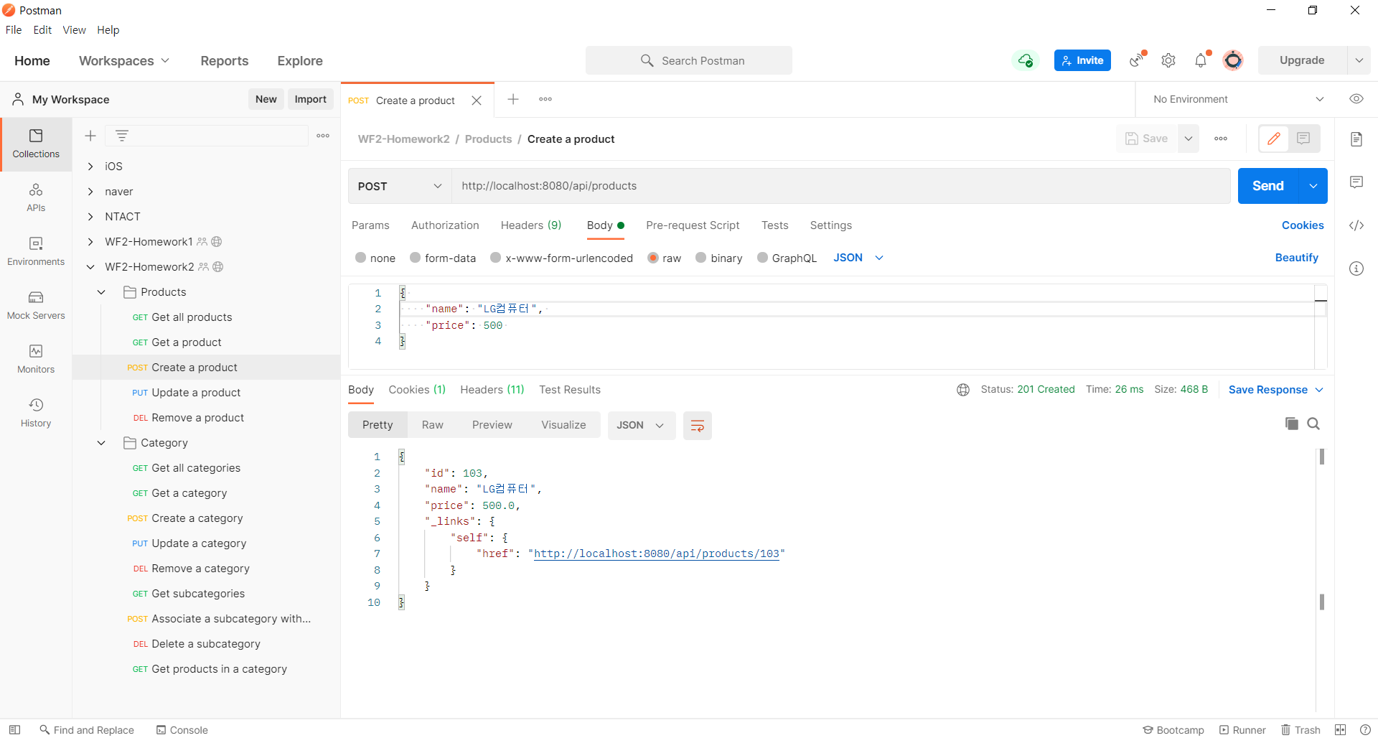Close the Create a product tab

tap(477, 101)
